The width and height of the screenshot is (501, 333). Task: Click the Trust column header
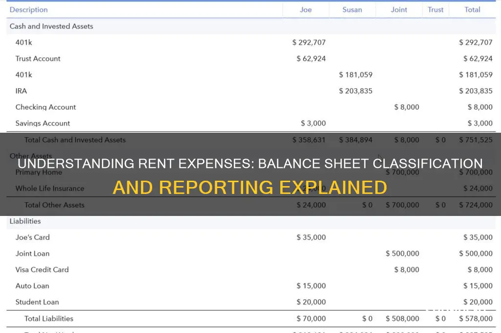(x=435, y=10)
